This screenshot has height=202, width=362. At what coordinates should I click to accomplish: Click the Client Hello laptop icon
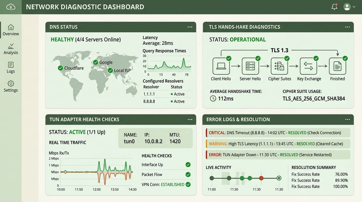point(221,66)
